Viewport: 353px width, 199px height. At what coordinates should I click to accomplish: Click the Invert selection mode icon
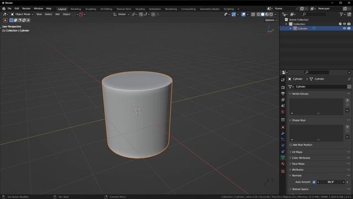tap(24, 20)
